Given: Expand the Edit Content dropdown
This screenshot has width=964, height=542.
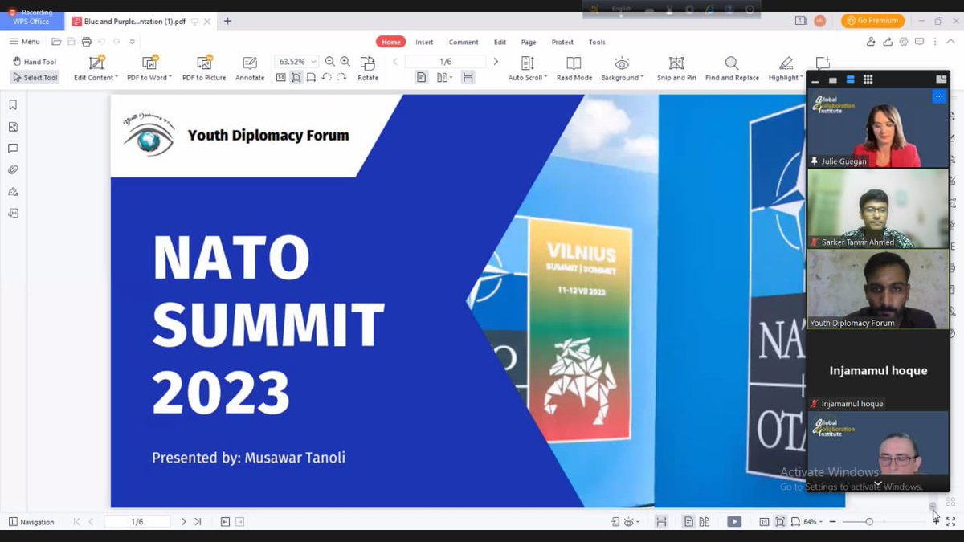Looking at the screenshot, I should click(116, 78).
